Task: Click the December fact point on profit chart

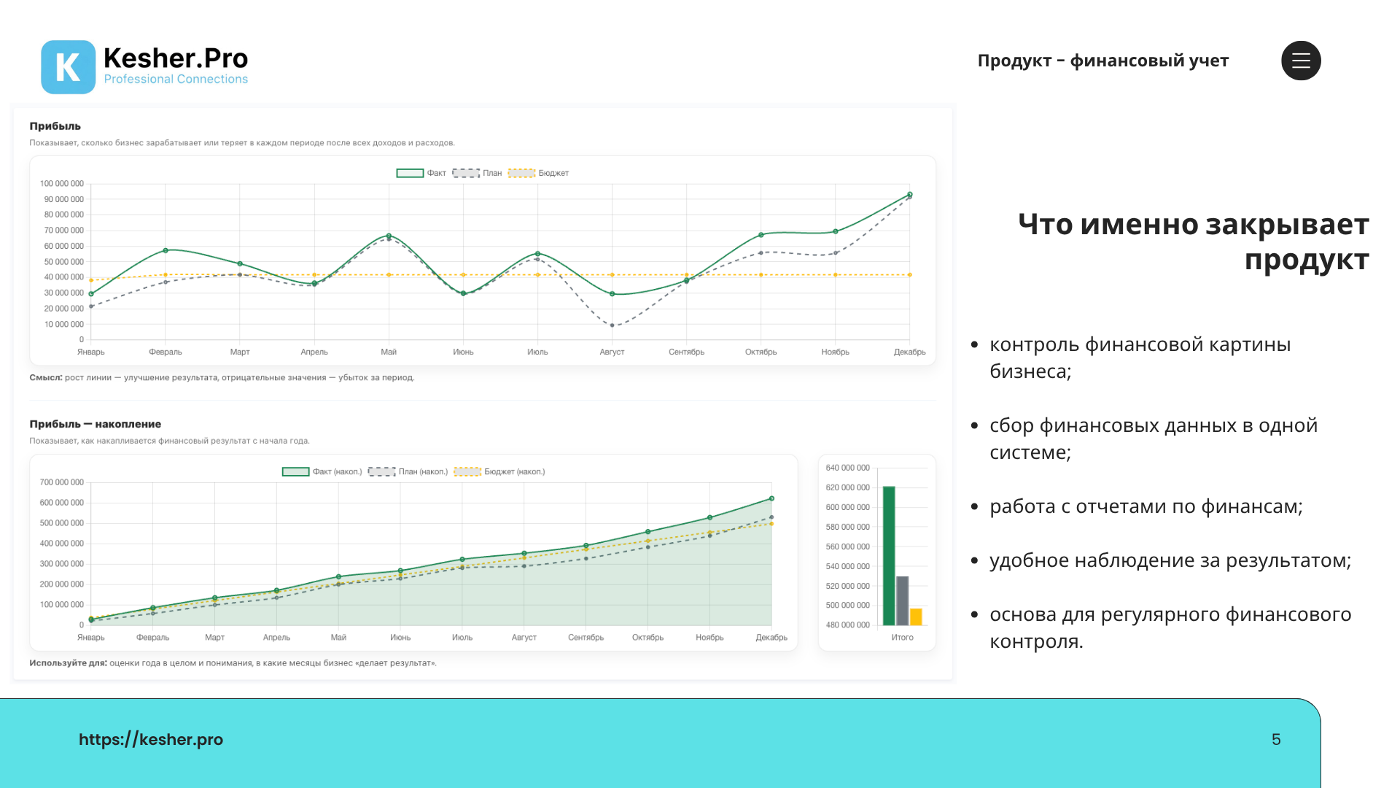Action: click(910, 195)
